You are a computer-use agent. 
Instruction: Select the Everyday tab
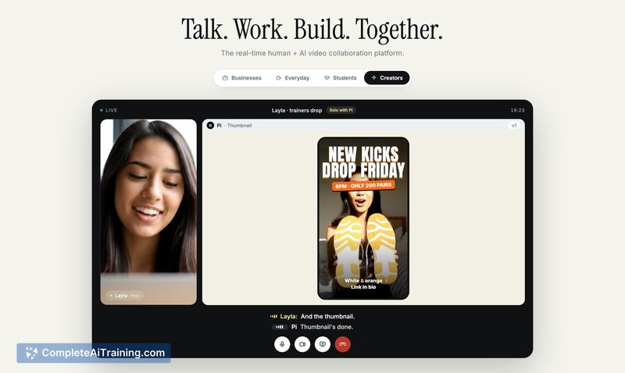292,77
